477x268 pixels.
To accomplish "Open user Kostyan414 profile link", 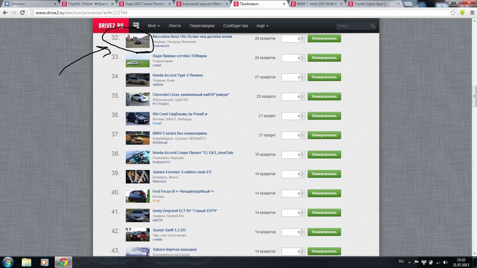I will coord(161,162).
